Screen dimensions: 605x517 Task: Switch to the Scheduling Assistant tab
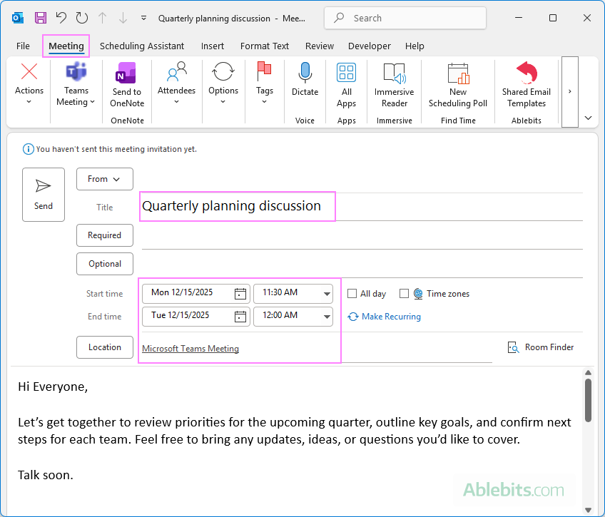pyautogui.click(x=142, y=46)
